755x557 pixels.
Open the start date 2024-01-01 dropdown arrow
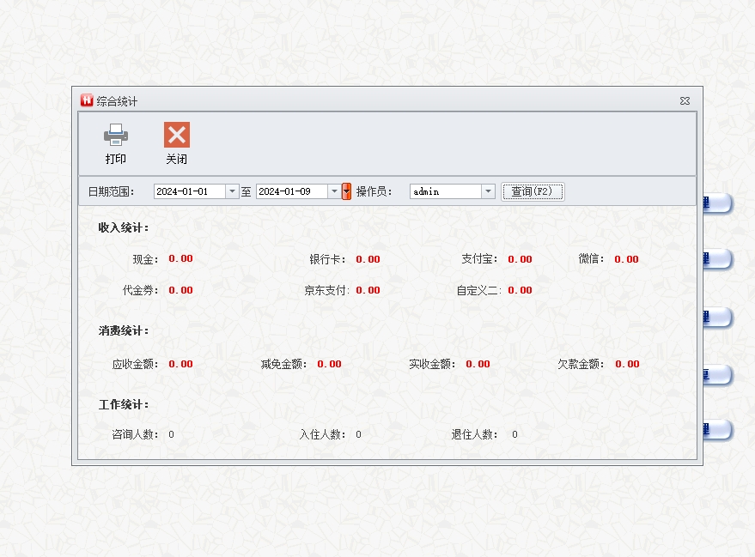coord(232,191)
